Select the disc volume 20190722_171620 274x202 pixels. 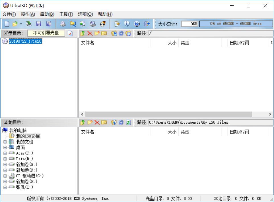[x=25, y=41]
